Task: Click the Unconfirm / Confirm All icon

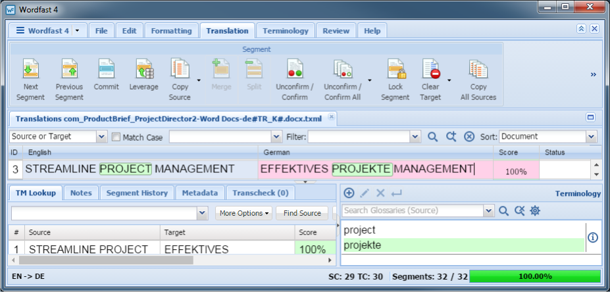Action: [343, 69]
